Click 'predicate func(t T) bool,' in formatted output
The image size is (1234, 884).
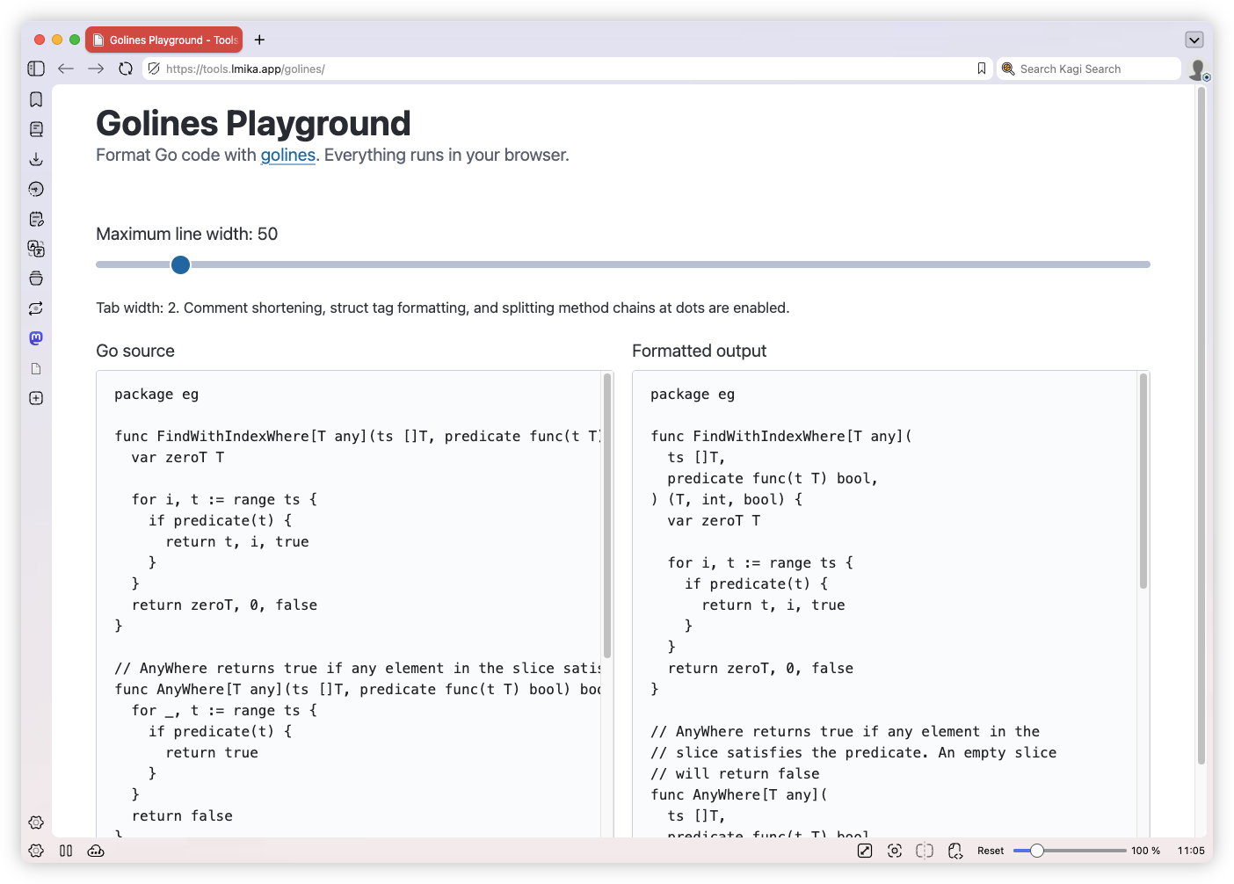click(x=773, y=478)
